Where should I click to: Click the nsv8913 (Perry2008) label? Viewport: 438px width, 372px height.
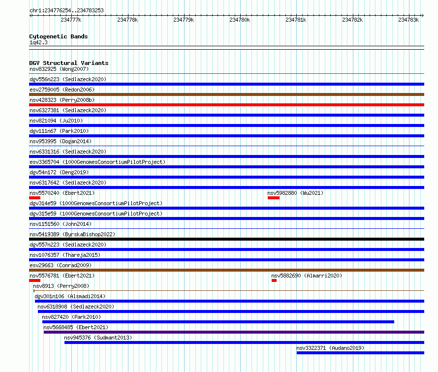(x=61, y=286)
